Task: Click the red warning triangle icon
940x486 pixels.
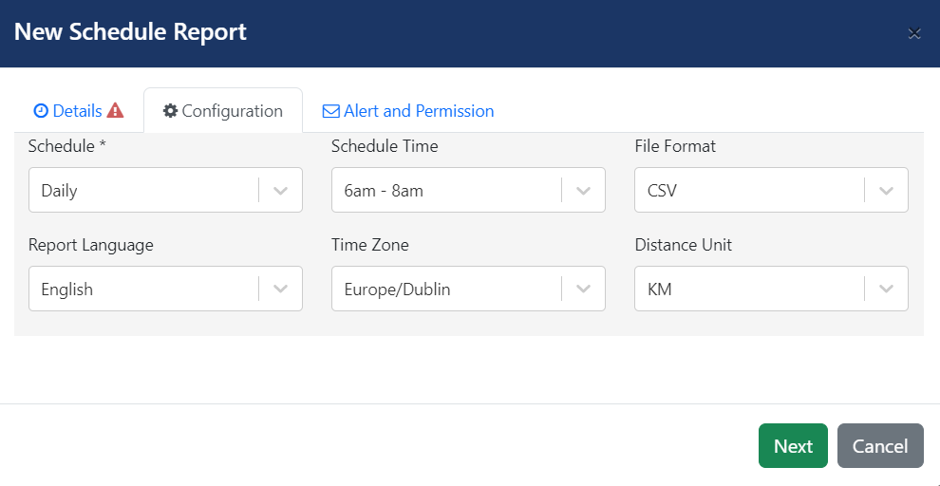Action: (115, 110)
